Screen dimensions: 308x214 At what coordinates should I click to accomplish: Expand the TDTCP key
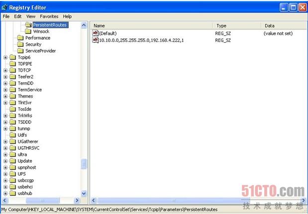[x=5, y=70]
